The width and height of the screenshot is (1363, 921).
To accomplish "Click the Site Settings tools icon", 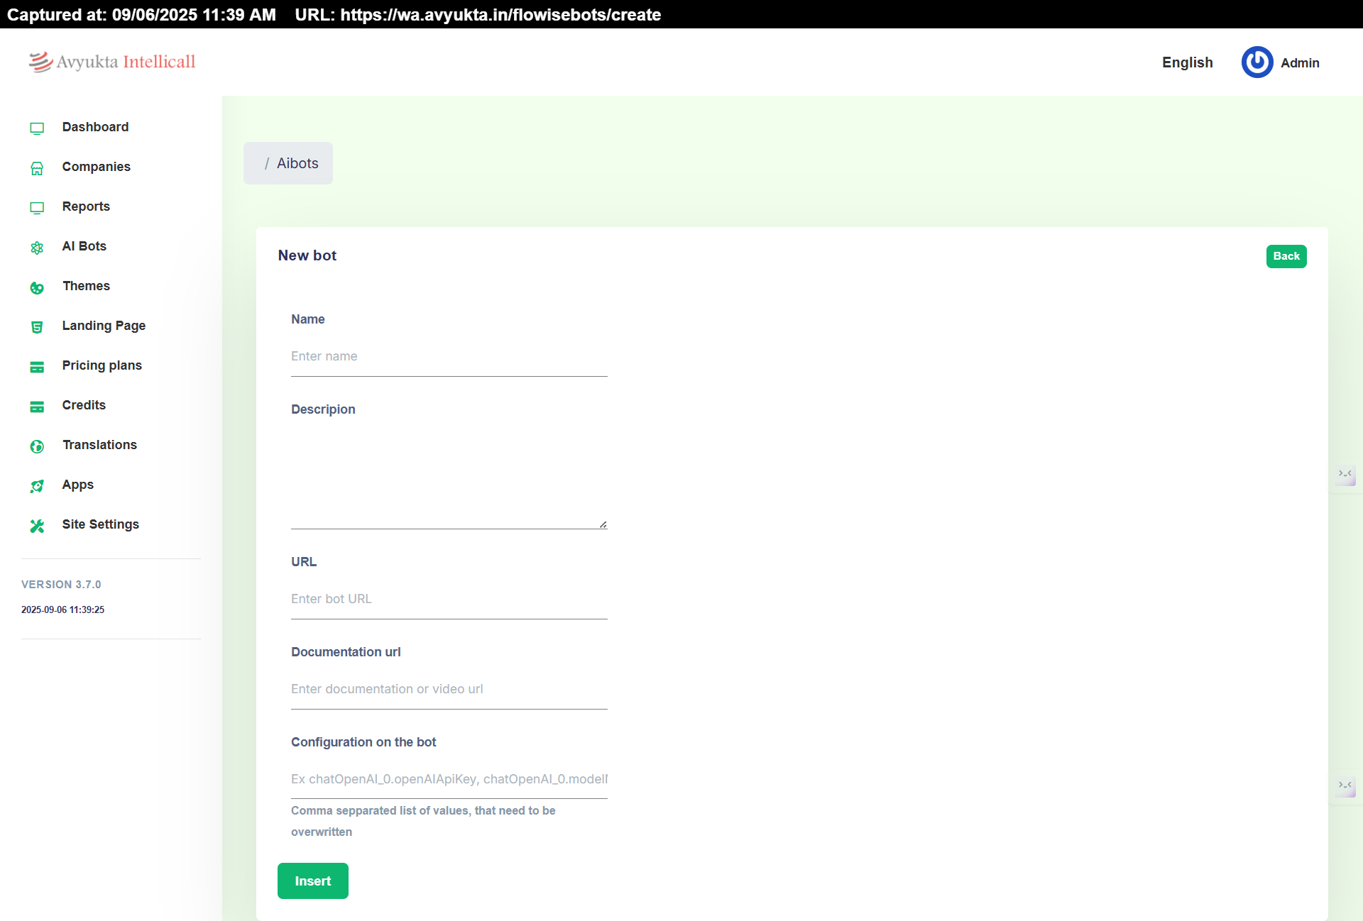I will [37, 525].
